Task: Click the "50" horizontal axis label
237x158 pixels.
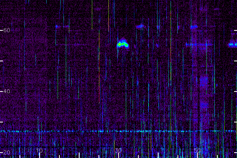Action: coord(197,150)
